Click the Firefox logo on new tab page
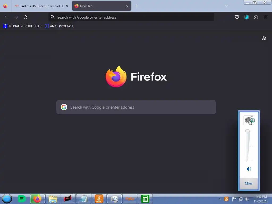This screenshot has width=272, height=204. 116,76
